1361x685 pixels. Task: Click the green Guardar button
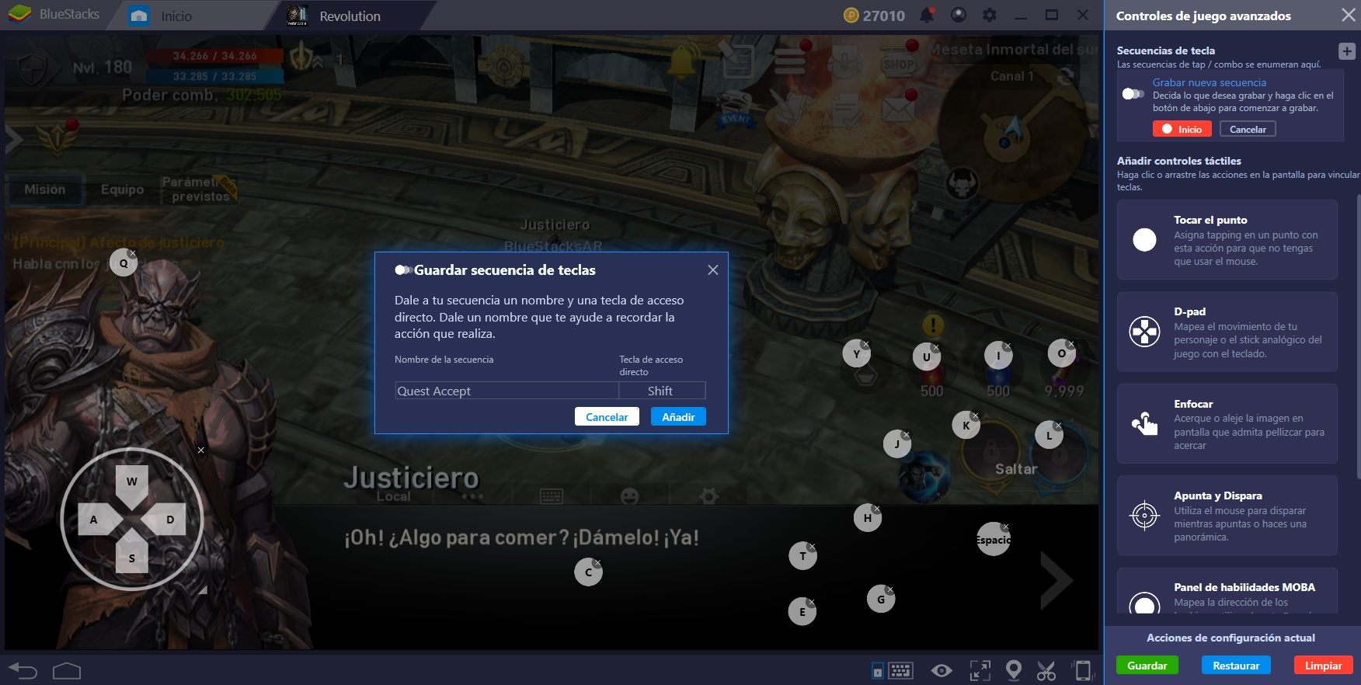1147,666
